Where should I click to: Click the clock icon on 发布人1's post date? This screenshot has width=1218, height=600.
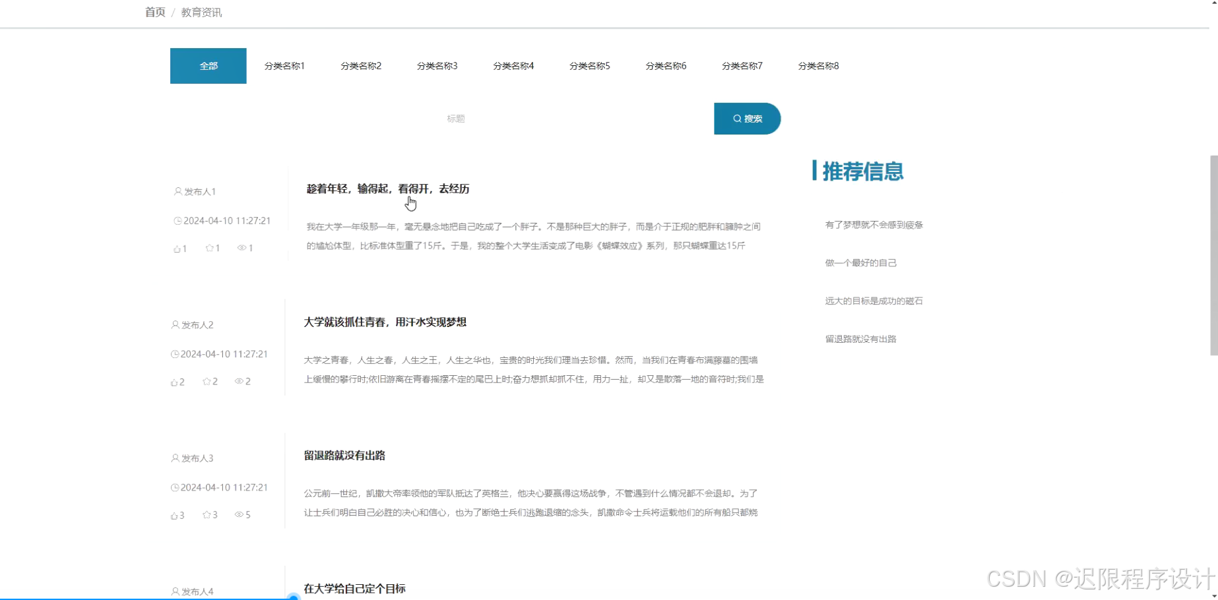(177, 221)
